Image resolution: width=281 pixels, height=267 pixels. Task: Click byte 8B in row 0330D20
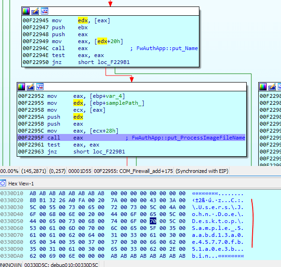click(x=33, y=200)
